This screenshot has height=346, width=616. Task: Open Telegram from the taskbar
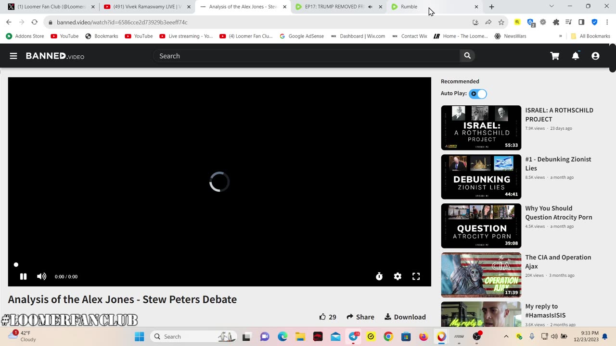[x=353, y=336]
